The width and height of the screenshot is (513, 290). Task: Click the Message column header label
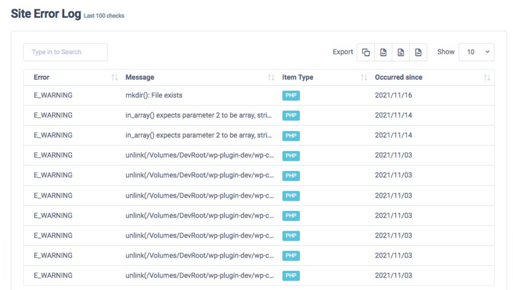[140, 77]
